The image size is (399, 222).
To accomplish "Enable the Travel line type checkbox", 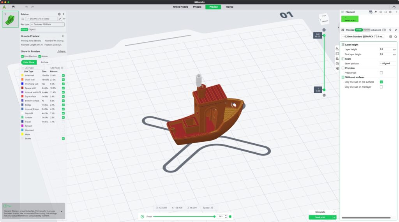I will tap(63, 122).
